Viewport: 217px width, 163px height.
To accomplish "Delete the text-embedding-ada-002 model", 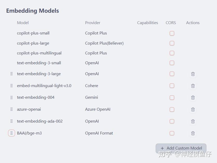I will 193,121.
